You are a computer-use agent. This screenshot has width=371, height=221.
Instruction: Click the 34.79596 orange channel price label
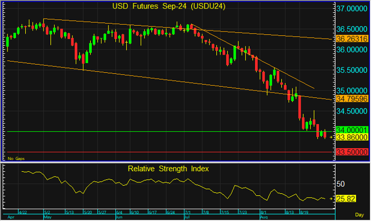pos(352,98)
